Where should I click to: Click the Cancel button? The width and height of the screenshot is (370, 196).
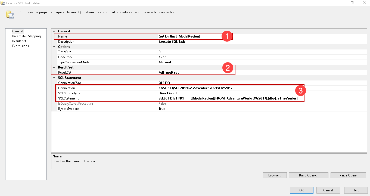tap(328, 190)
